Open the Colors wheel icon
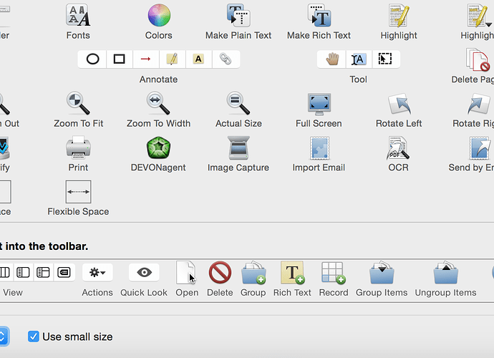The height and width of the screenshot is (358, 494). pos(159,16)
